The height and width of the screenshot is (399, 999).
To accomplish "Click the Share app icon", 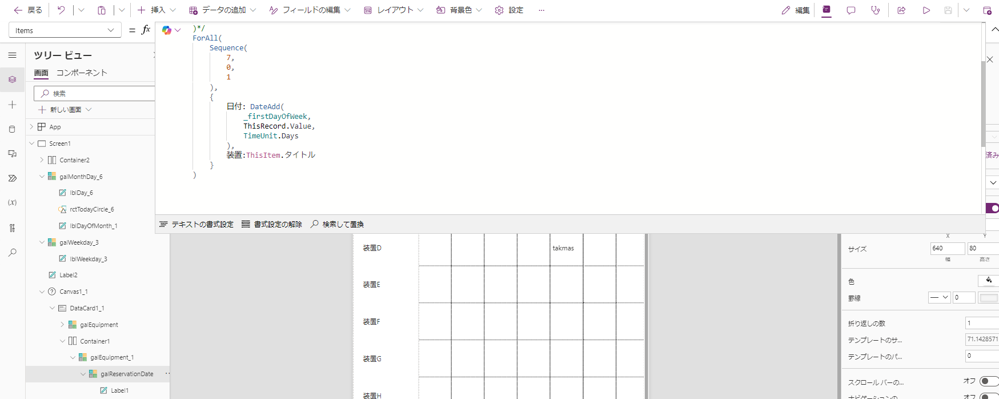I will coord(901,10).
